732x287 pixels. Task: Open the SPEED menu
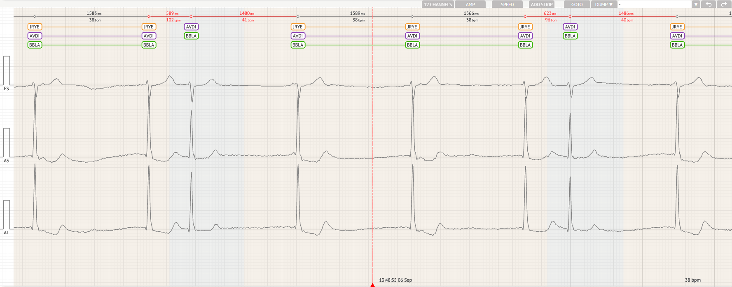point(507,5)
